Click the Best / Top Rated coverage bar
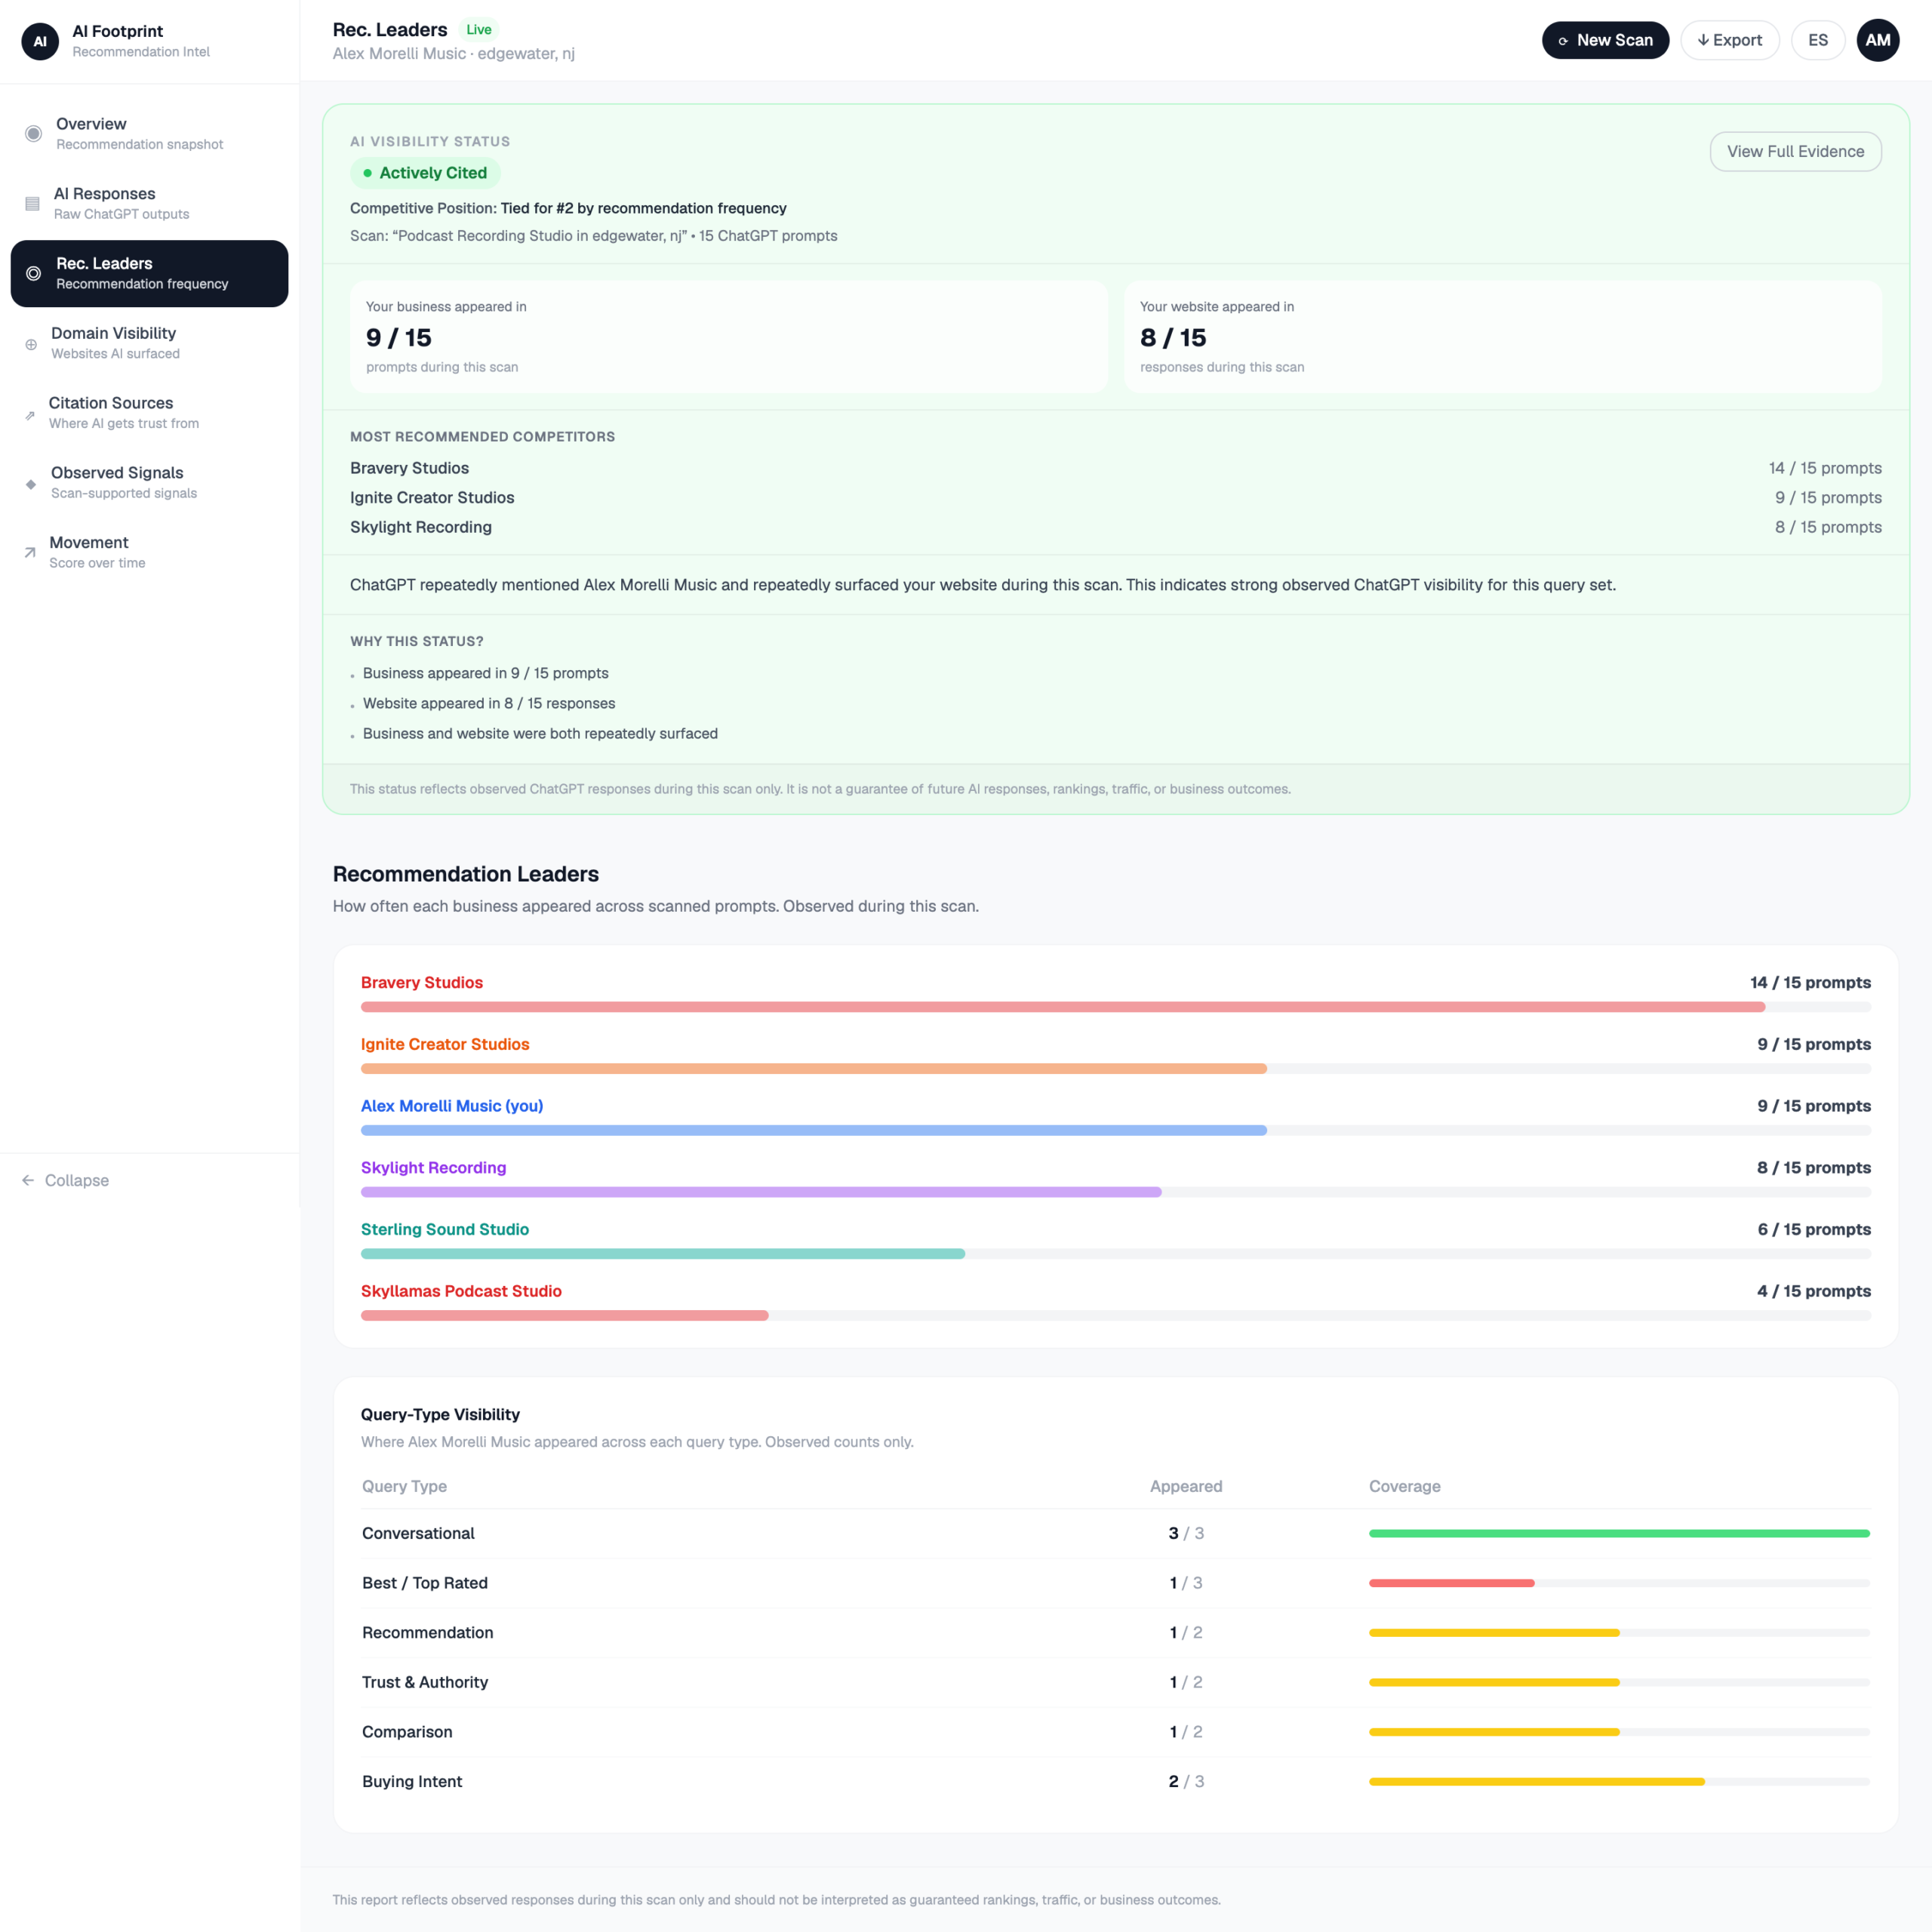Screen dimensions: 1932x1932 (x=1619, y=1583)
